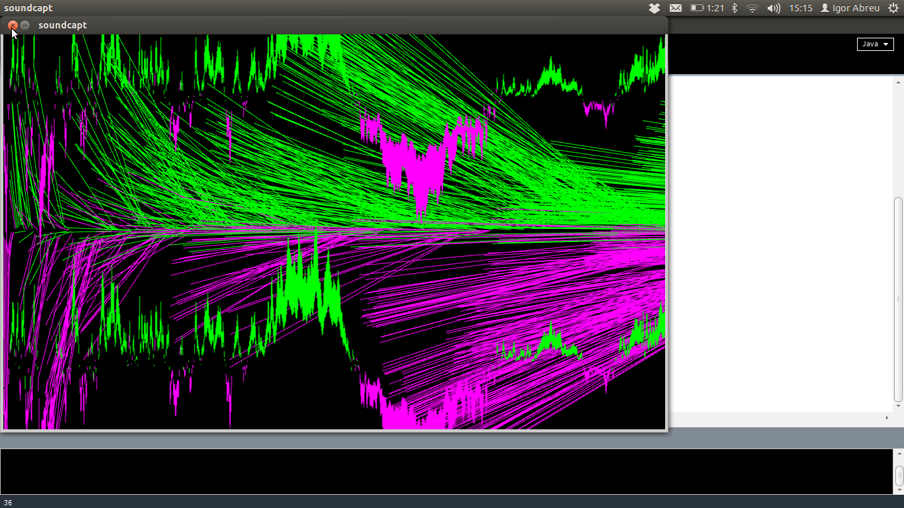Click the sound volume speaker icon
Viewport: 904px width, 508px height.
773,8
